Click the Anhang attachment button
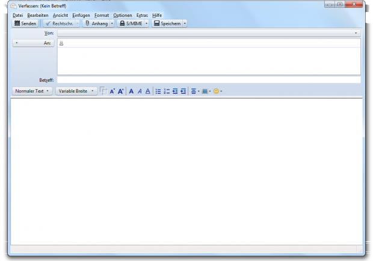373x261 pixels. (96, 23)
